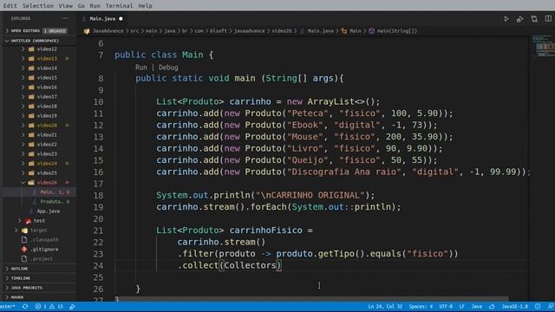
Task: Click video26 segment in breadcrumb path
Action: pos(282,31)
